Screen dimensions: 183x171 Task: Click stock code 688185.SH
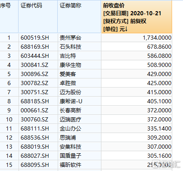35,101
